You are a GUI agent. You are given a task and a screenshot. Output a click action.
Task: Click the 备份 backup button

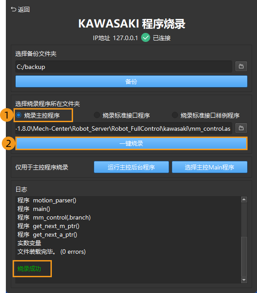coord(131,82)
